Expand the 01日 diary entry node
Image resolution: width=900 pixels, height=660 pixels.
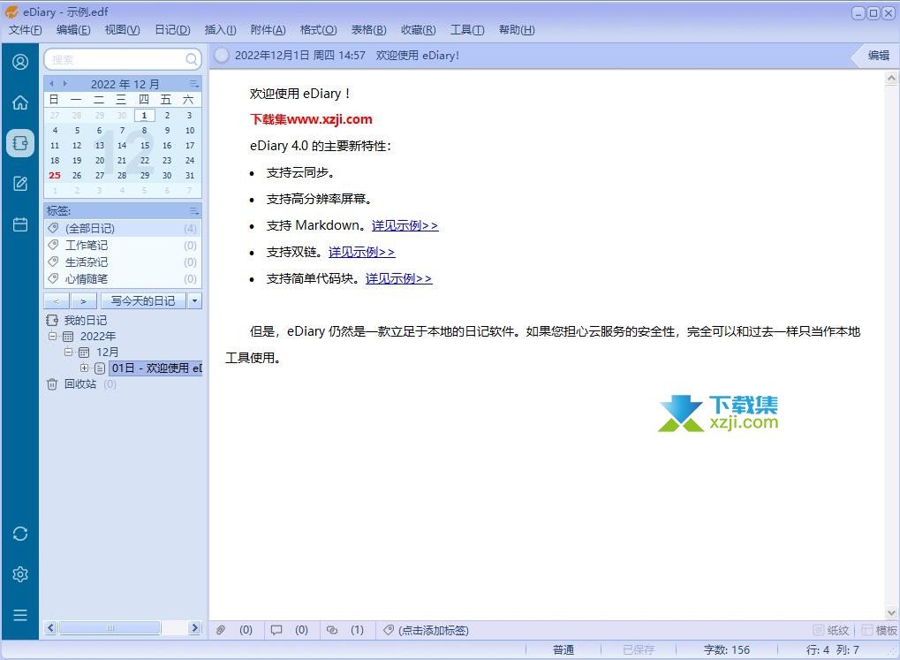(85, 368)
